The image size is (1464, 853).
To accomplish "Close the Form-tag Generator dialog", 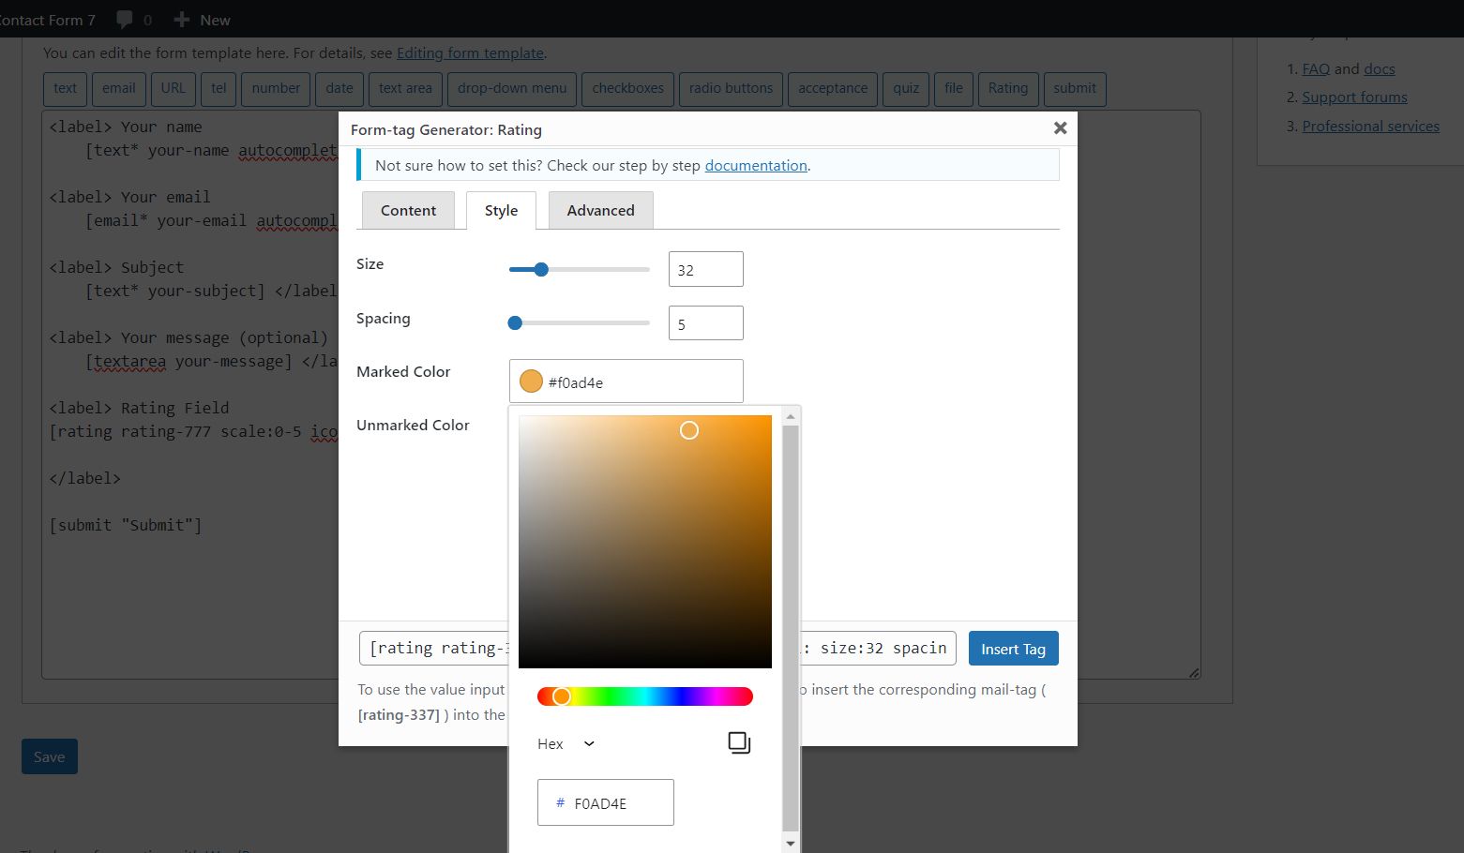I will [1060, 128].
